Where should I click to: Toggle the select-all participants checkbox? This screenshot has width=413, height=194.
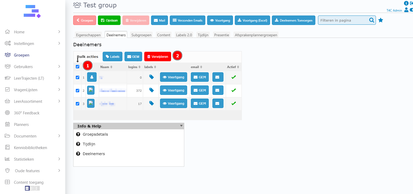coord(77,67)
